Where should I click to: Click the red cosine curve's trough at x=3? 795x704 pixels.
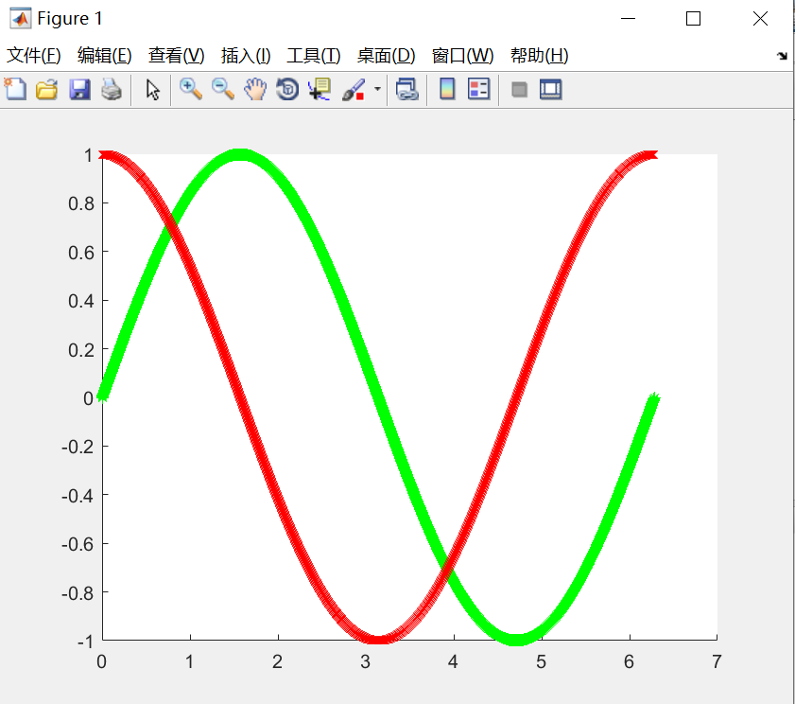pos(379,639)
